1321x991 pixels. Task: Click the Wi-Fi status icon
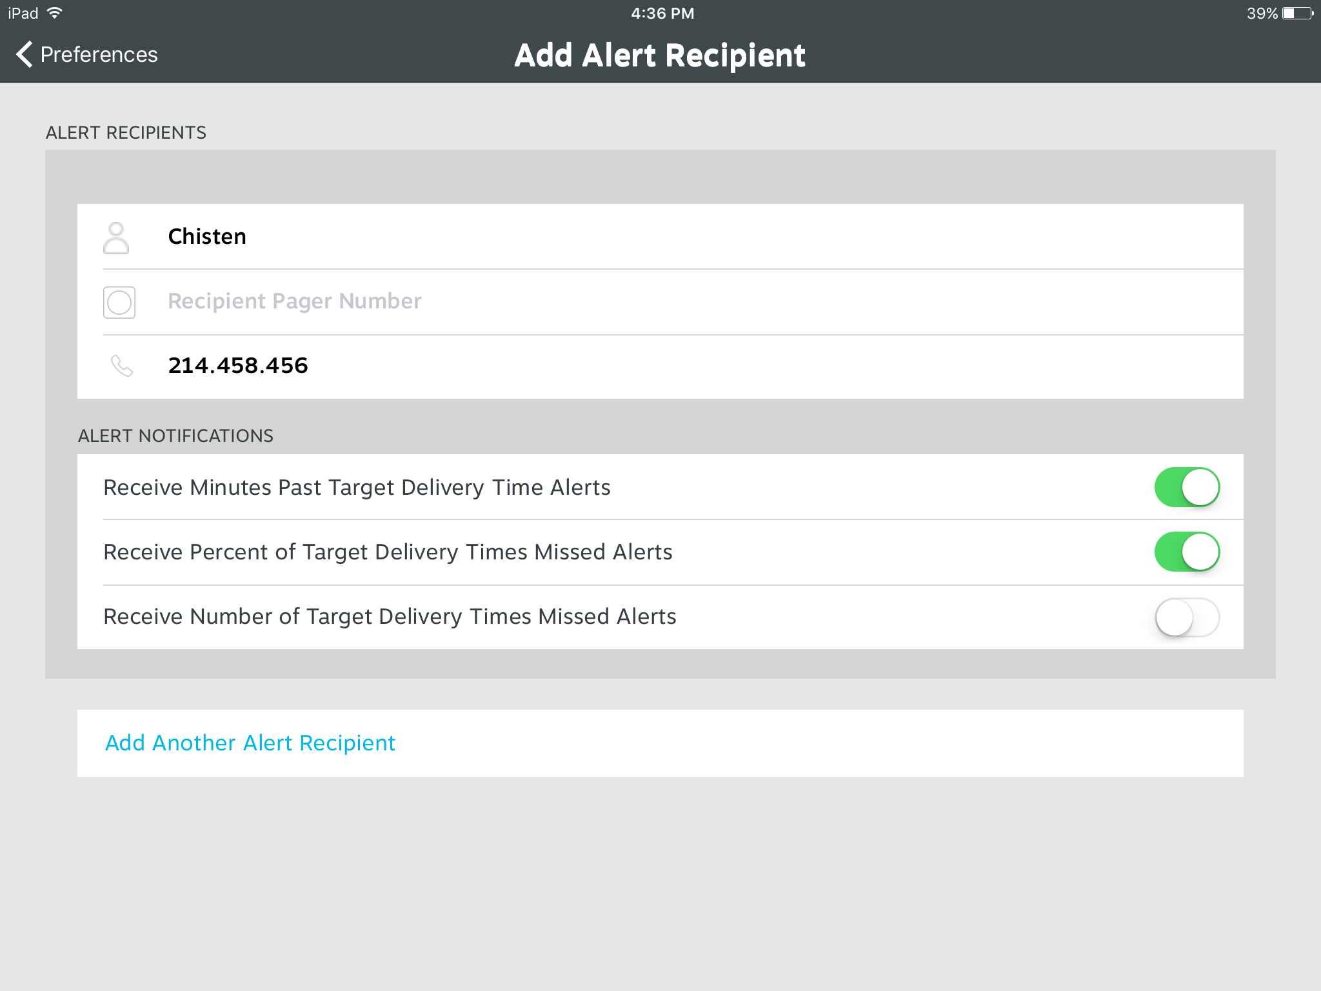pyautogui.click(x=55, y=13)
